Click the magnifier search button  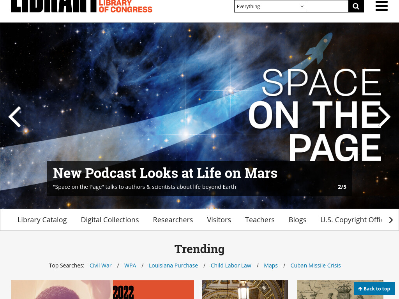tap(356, 6)
